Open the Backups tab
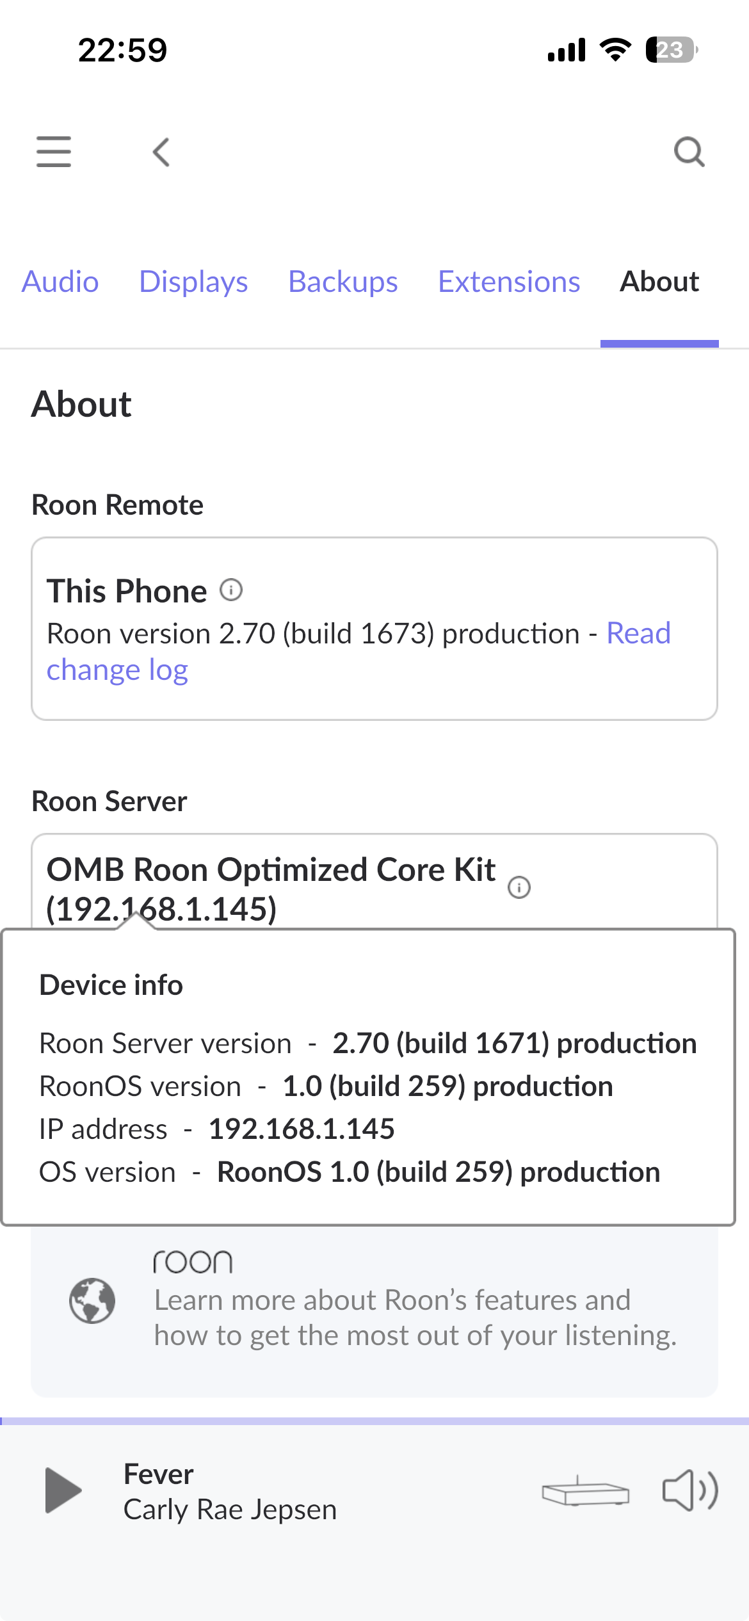 343,282
